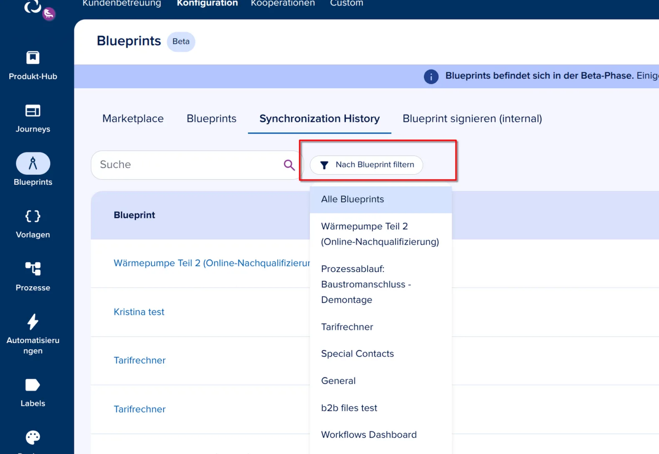The height and width of the screenshot is (454, 659).
Task: Click the Beta badge next to title
Action: 181,42
